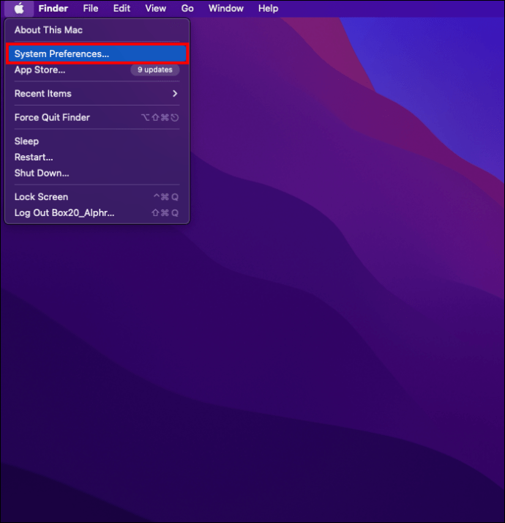Open the Finder menu
The height and width of the screenshot is (523, 505).
tap(53, 8)
